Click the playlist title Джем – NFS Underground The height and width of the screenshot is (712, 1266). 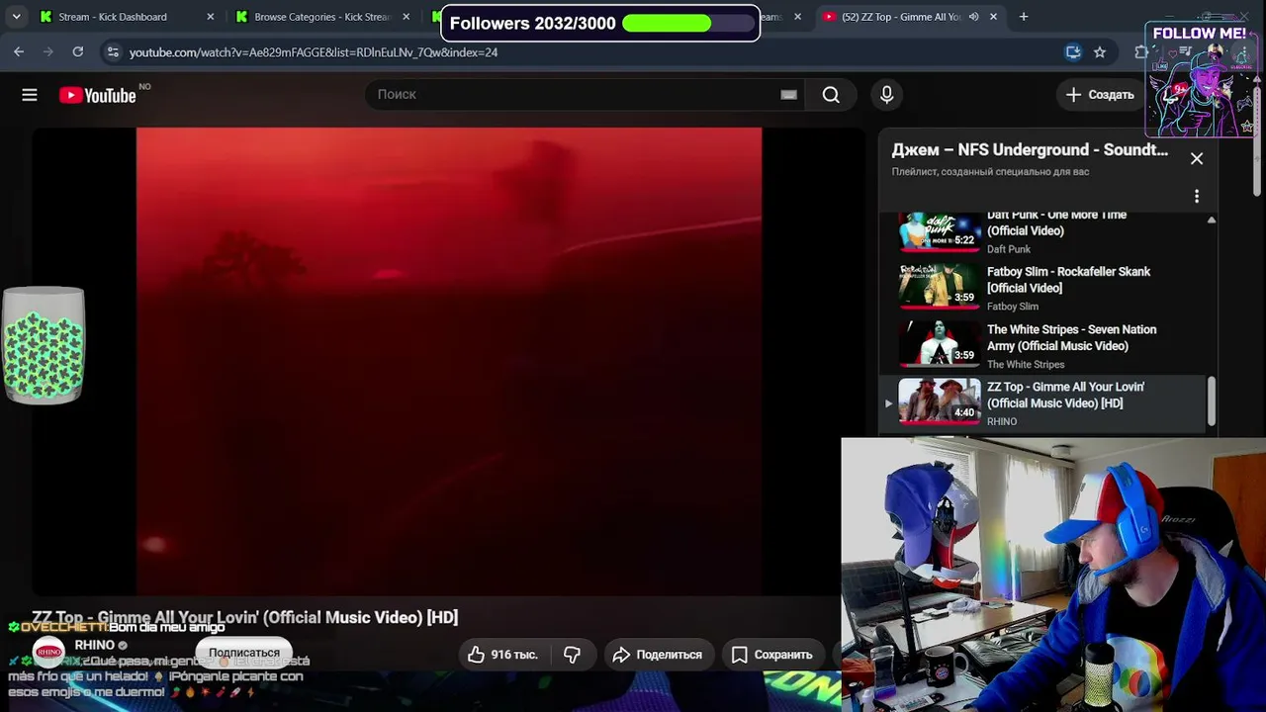click(x=1030, y=150)
